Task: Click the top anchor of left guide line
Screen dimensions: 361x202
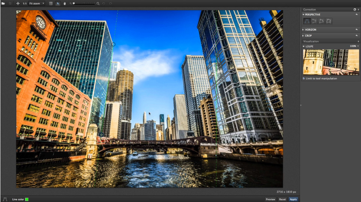Action: (113, 44)
